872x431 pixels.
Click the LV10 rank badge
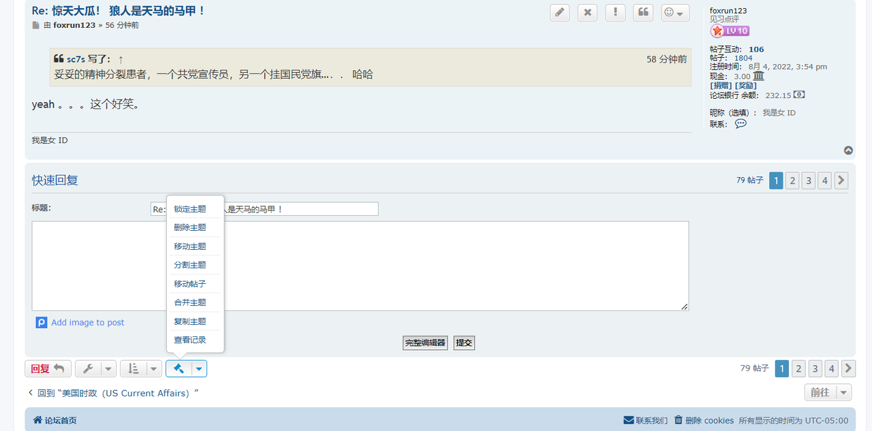coord(730,31)
